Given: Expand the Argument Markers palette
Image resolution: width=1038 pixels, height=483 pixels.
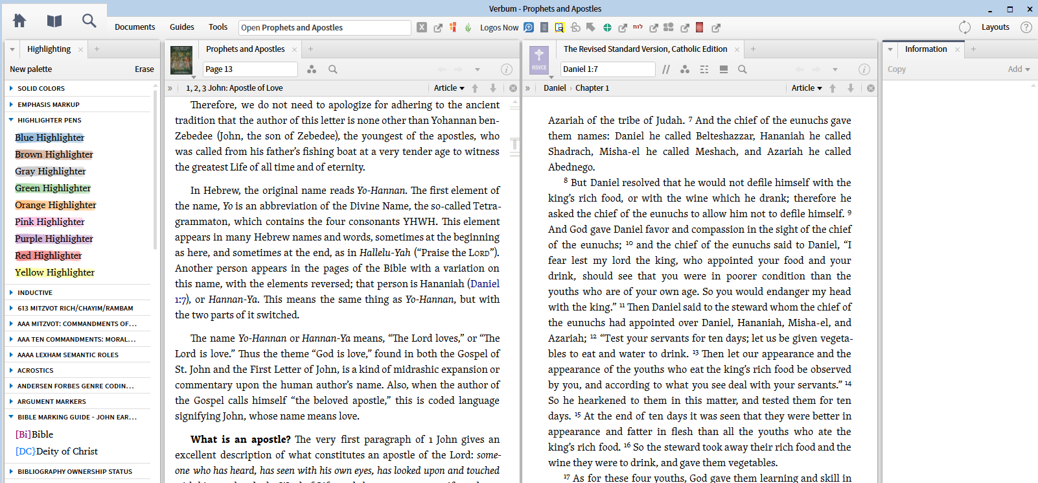Looking at the screenshot, I should (x=11, y=401).
